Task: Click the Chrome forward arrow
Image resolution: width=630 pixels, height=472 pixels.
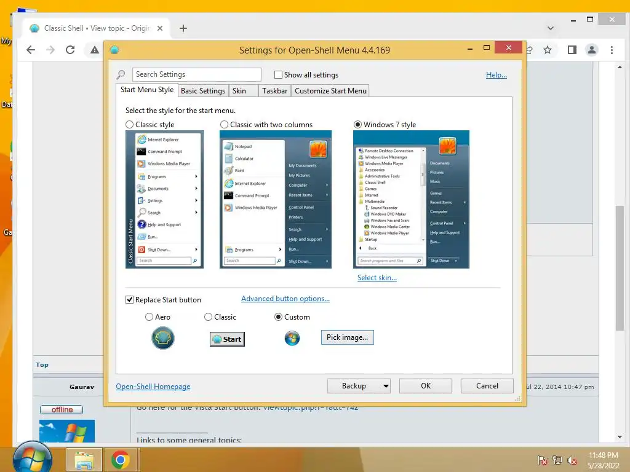Action: click(50, 50)
